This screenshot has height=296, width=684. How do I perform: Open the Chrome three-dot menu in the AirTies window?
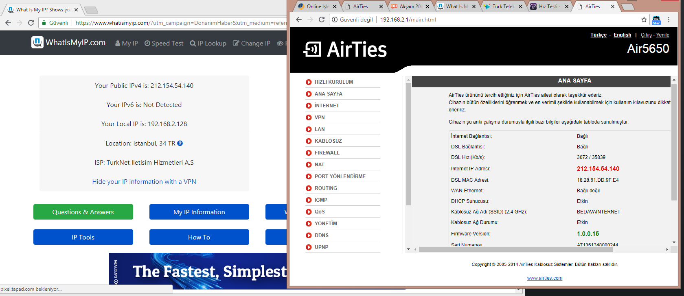[669, 20]
